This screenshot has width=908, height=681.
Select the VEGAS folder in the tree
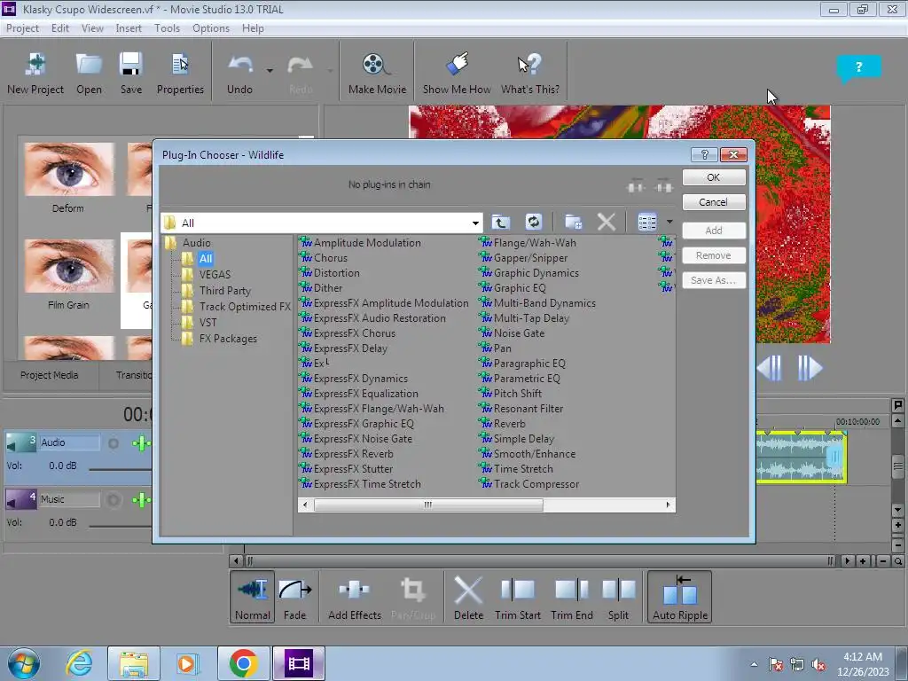(215, 275)
